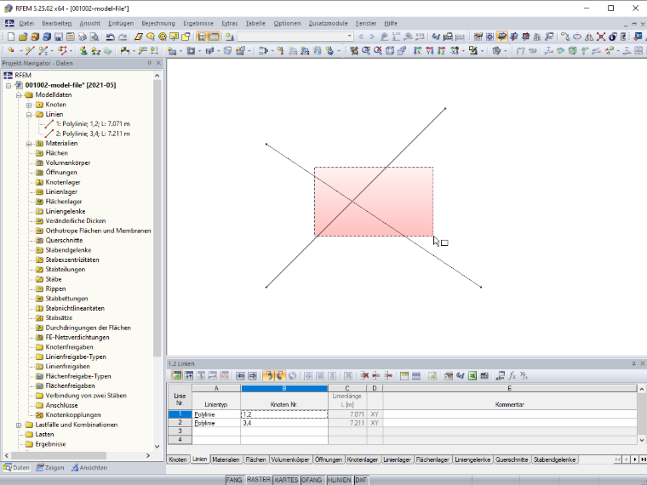
Task: Open the Tabelle menu
Action: point(255,23)
